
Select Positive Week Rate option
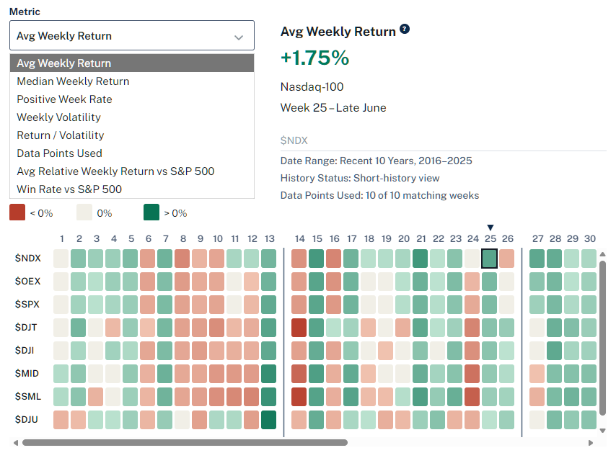click(x=132, y=99)
